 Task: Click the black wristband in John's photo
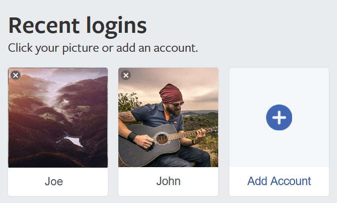pos(132,136)
